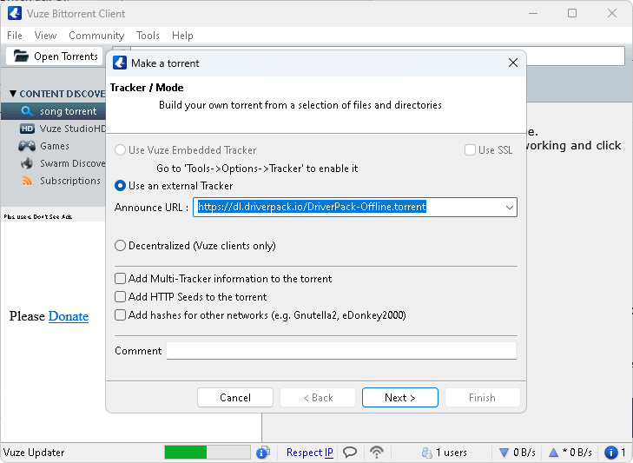The image size is (633, 463).
Task: Click the Vuze frog logo in title bar
Action: 15,13
